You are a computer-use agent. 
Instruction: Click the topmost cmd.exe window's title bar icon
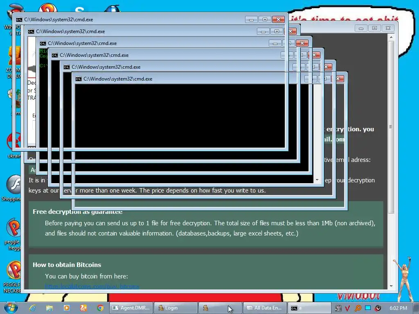click(x=19, y=20)
